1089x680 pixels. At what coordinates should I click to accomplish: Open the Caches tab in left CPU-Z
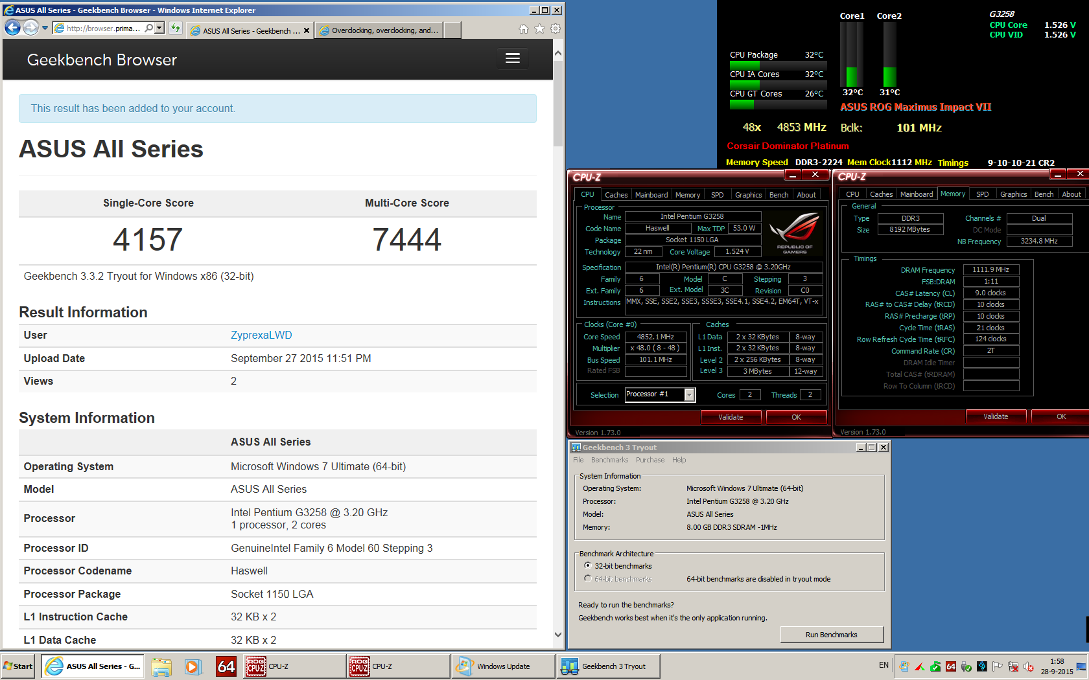(x=616, y=195)
